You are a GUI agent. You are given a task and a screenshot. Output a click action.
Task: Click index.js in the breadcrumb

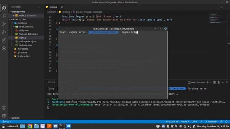coord(66,12)
